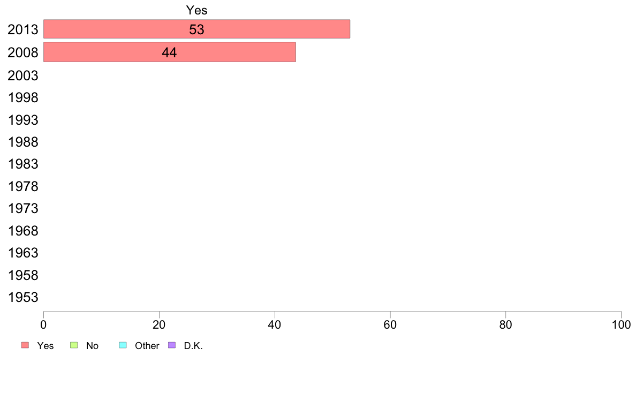Click the green No legend swatch
Screen dimensions: 636x394
tap(74, 345)
